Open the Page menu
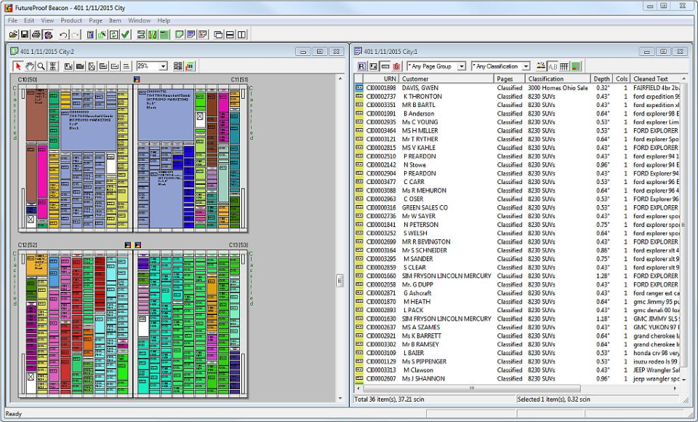The image size is (698, 422). (x=95, y=20)
